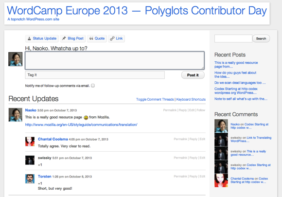The image size is (282, 197).
Task: Click swissky's avatar beside 'Link to Translating WordPress…'
Action: tap(221, 140)
